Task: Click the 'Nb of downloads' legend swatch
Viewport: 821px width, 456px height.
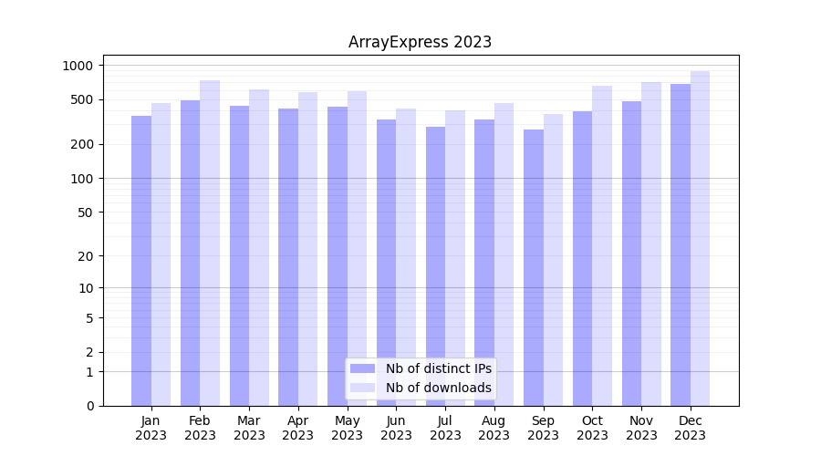Action: [x=362, y=388]
